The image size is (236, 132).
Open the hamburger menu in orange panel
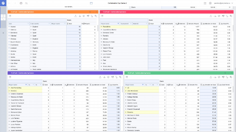click(10, 16)
